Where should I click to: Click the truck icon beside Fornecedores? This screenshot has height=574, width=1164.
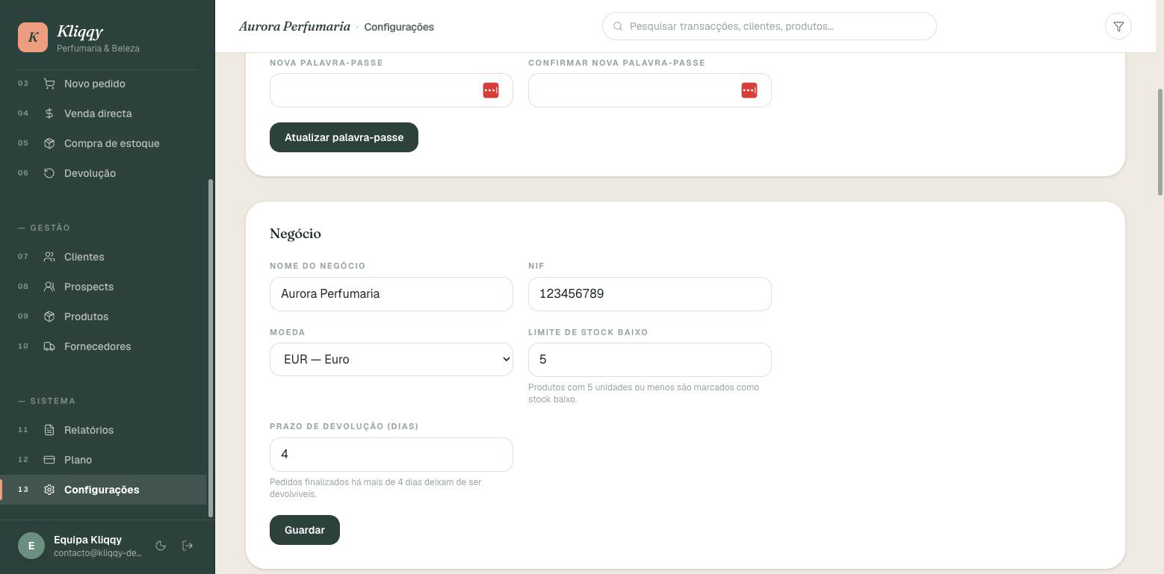[49, 346]
